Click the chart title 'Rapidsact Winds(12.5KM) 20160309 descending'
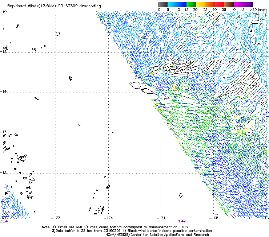The height and width of the screenshot is (237, 269). pos(54,6)
